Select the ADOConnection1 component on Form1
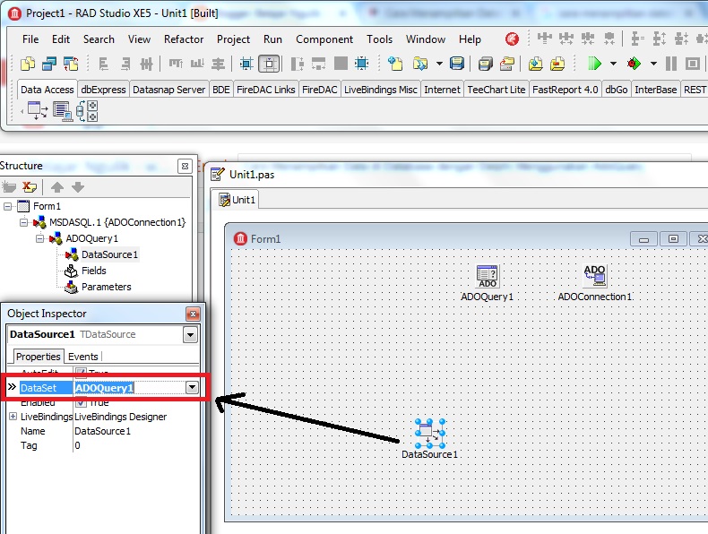The width and height of the screenshot is (708, 534). [x=595, y=276]
